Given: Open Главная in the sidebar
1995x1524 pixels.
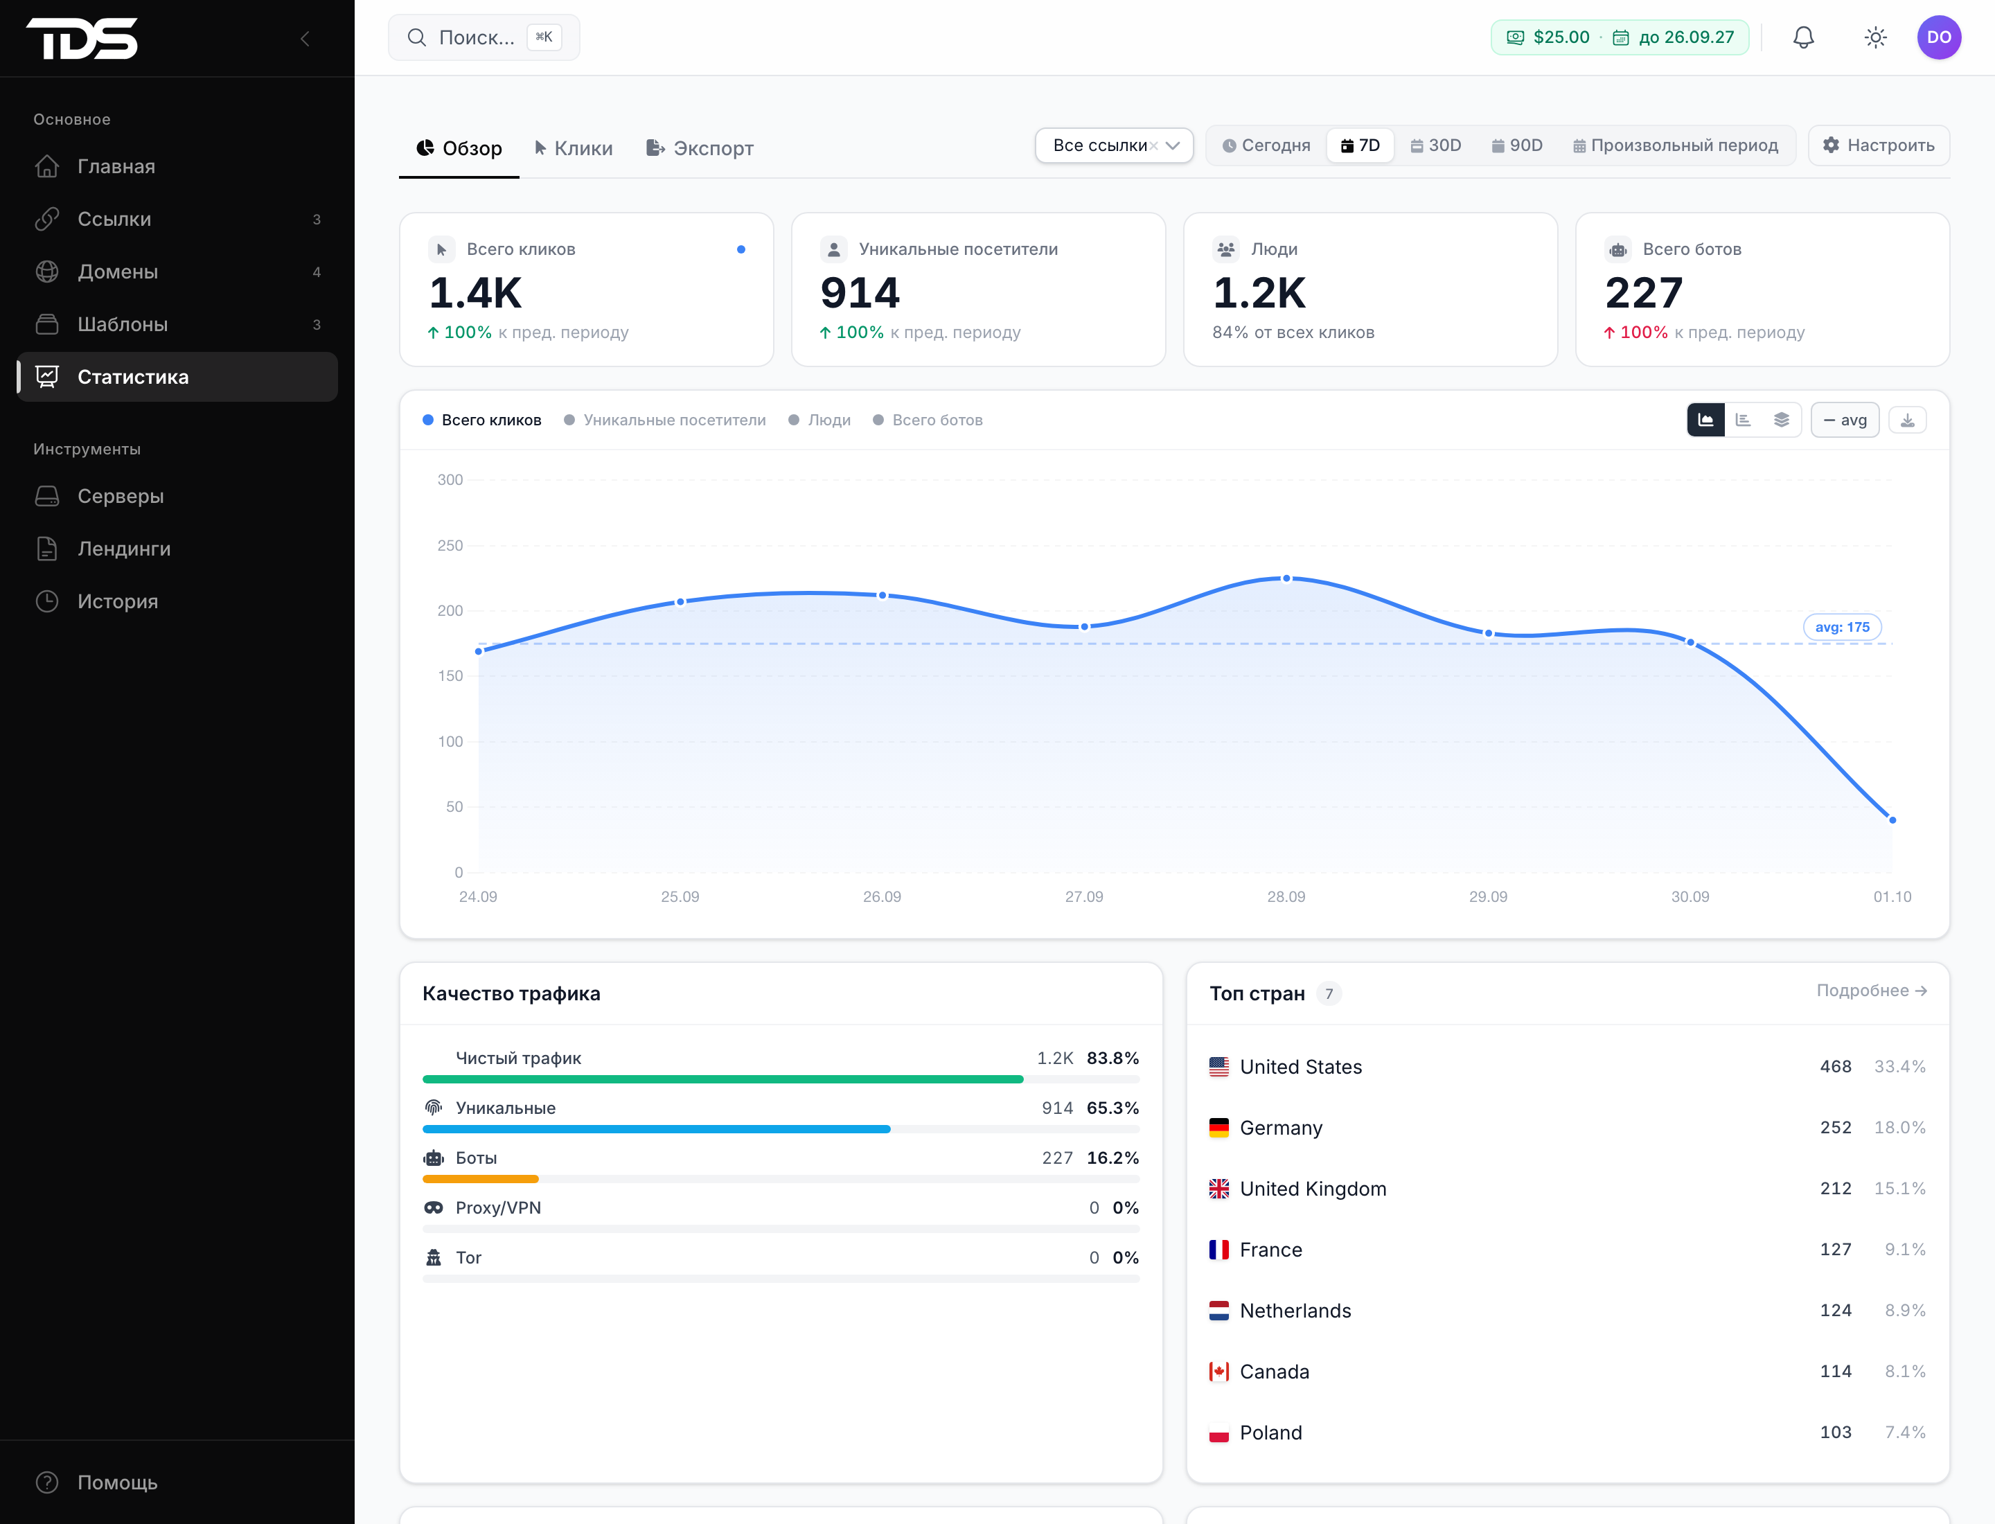Looking at the screenshot, I should tap(177, 167).
